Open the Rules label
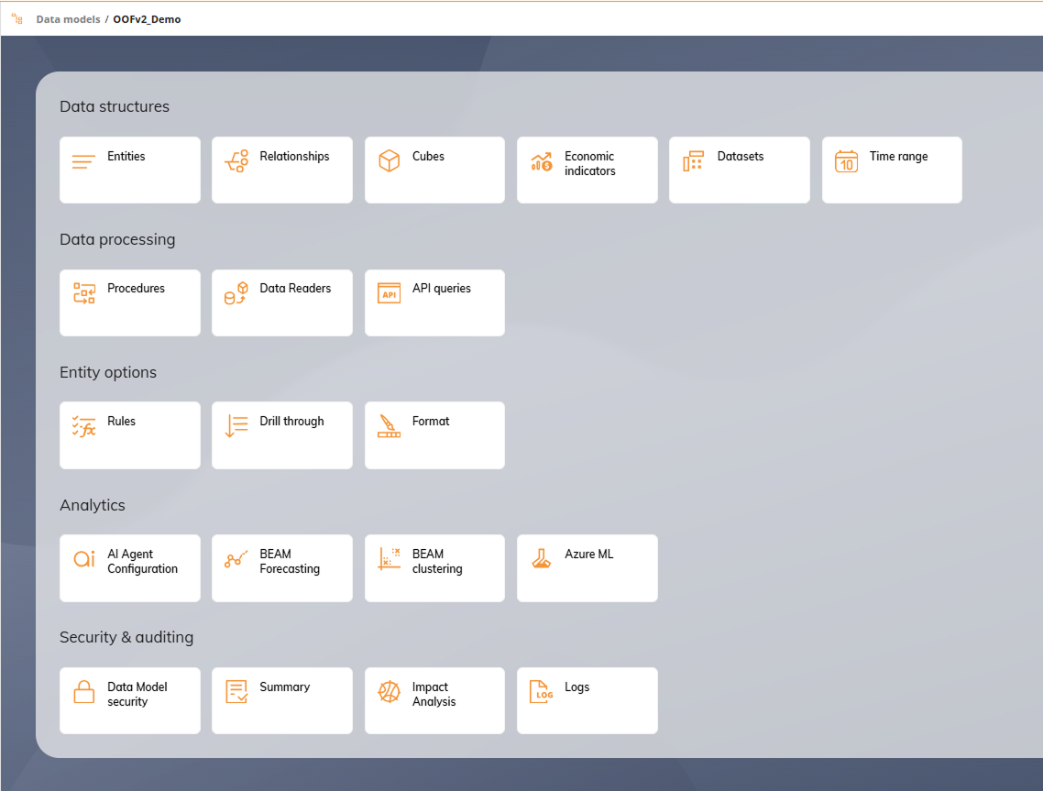Viewport: 1043px width, 791px height. (121, 421)
